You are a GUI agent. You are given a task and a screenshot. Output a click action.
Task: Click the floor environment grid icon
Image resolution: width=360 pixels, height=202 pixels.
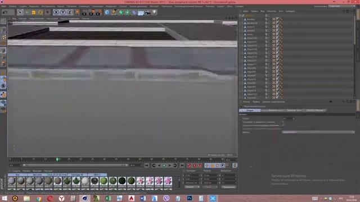pyautogui.click(x=141, y=12)
